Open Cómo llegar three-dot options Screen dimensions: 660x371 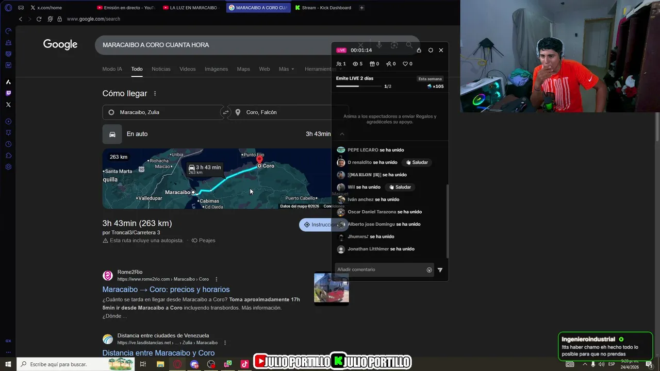click(x=155, y=94)
